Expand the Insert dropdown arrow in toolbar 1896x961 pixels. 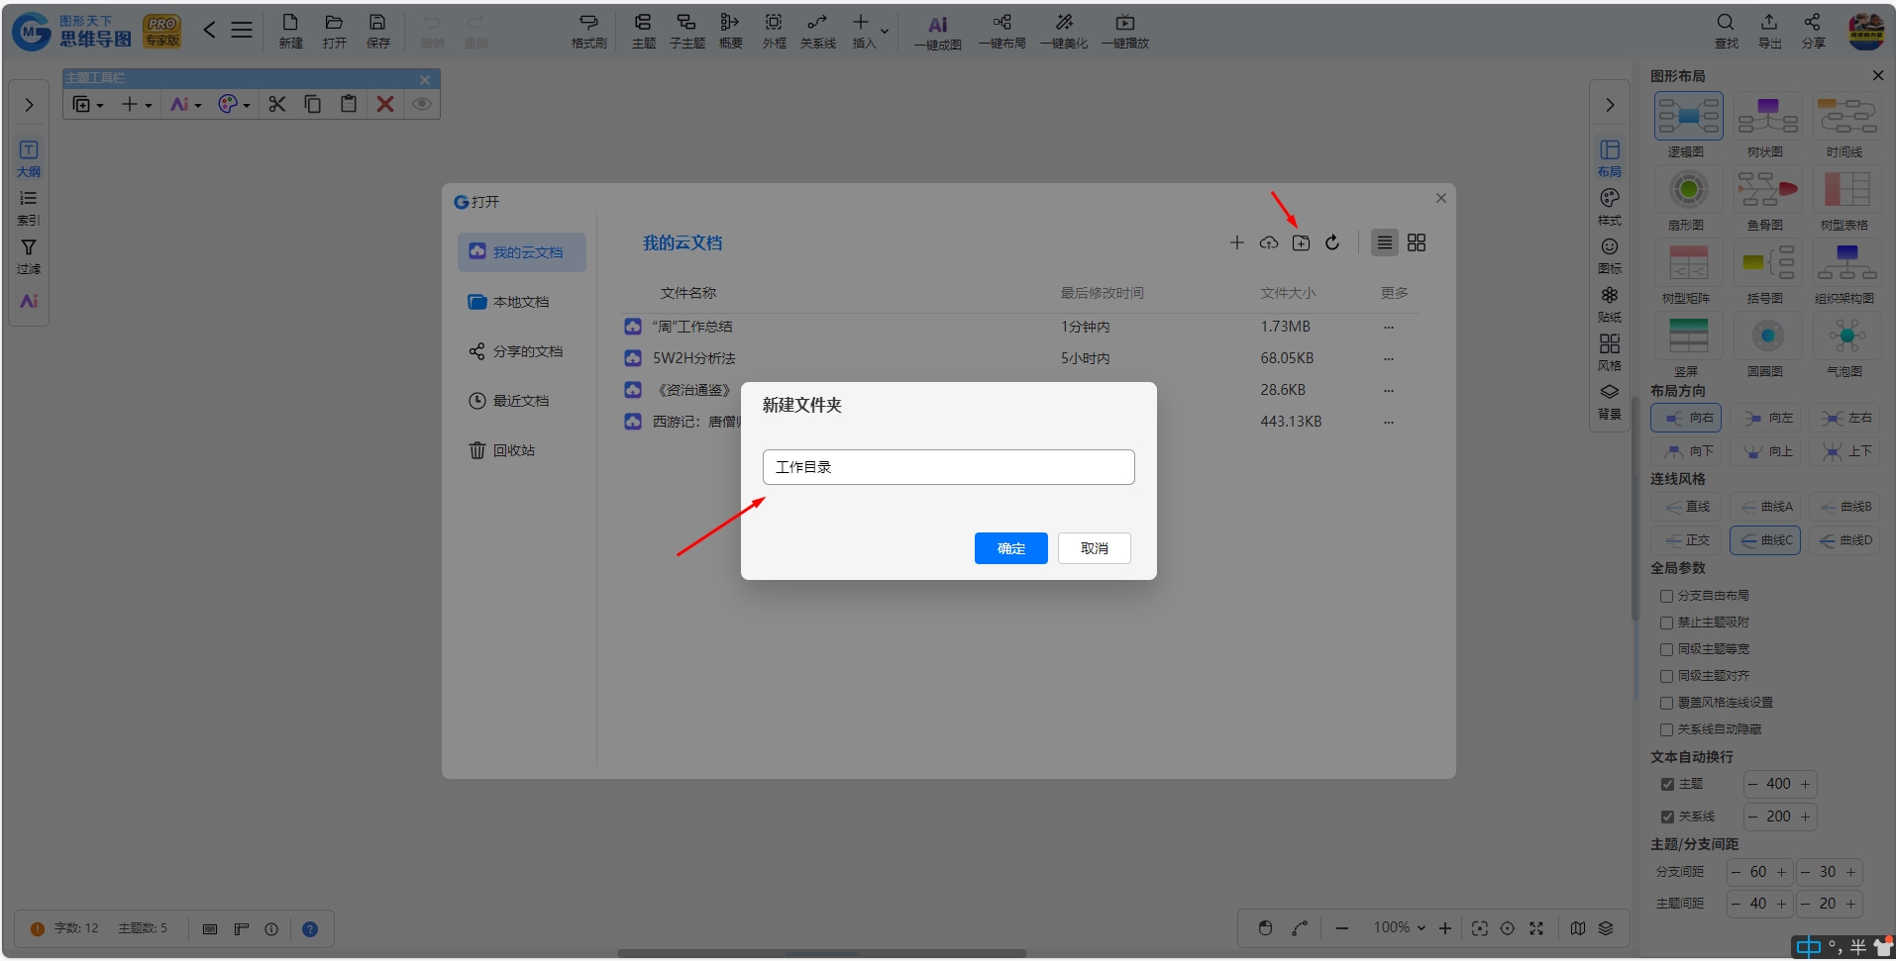point(885,31)
